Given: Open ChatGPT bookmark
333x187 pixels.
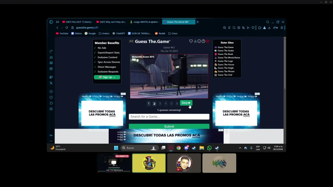Looking at the screenshot, I should 119,33.
